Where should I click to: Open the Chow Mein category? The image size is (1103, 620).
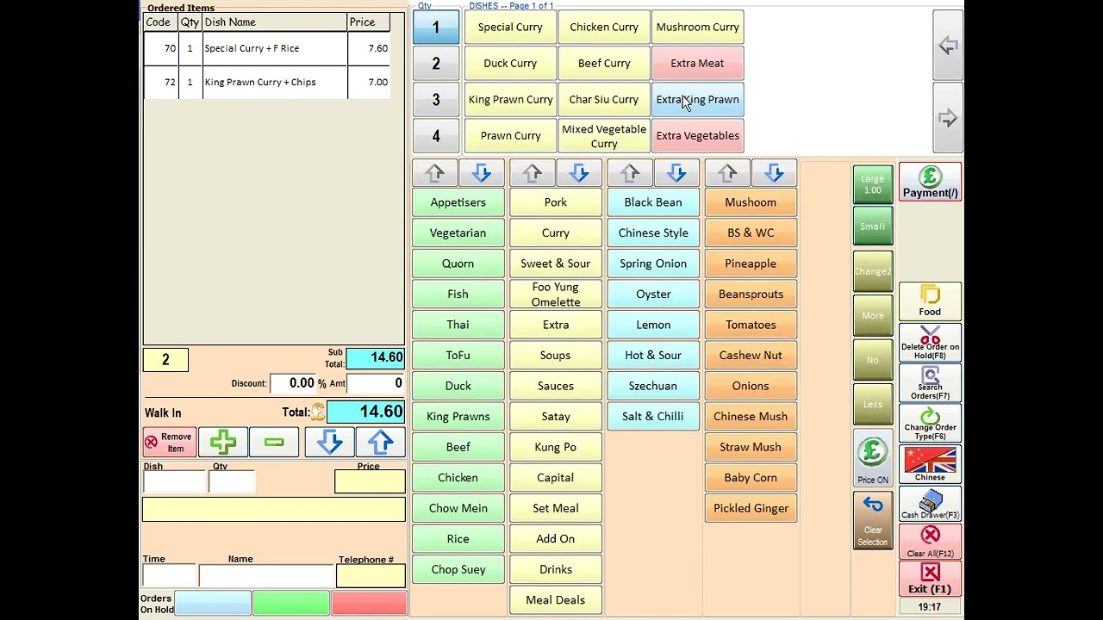pyautogui.click(x=458, y=508)
